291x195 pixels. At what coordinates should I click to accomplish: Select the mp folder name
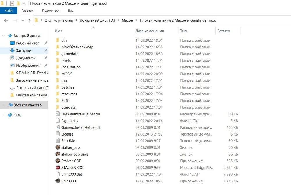[x=64, y=81]
